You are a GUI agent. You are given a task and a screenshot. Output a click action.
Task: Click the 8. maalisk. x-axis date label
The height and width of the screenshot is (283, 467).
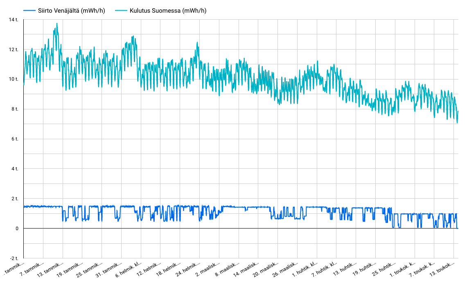[x=228, y=269]
